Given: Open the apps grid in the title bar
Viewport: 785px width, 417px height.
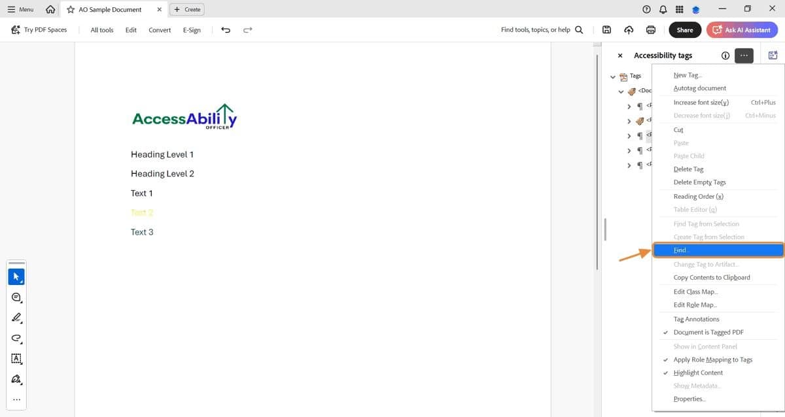Looking at the screenshot, I should click(678, 9).
